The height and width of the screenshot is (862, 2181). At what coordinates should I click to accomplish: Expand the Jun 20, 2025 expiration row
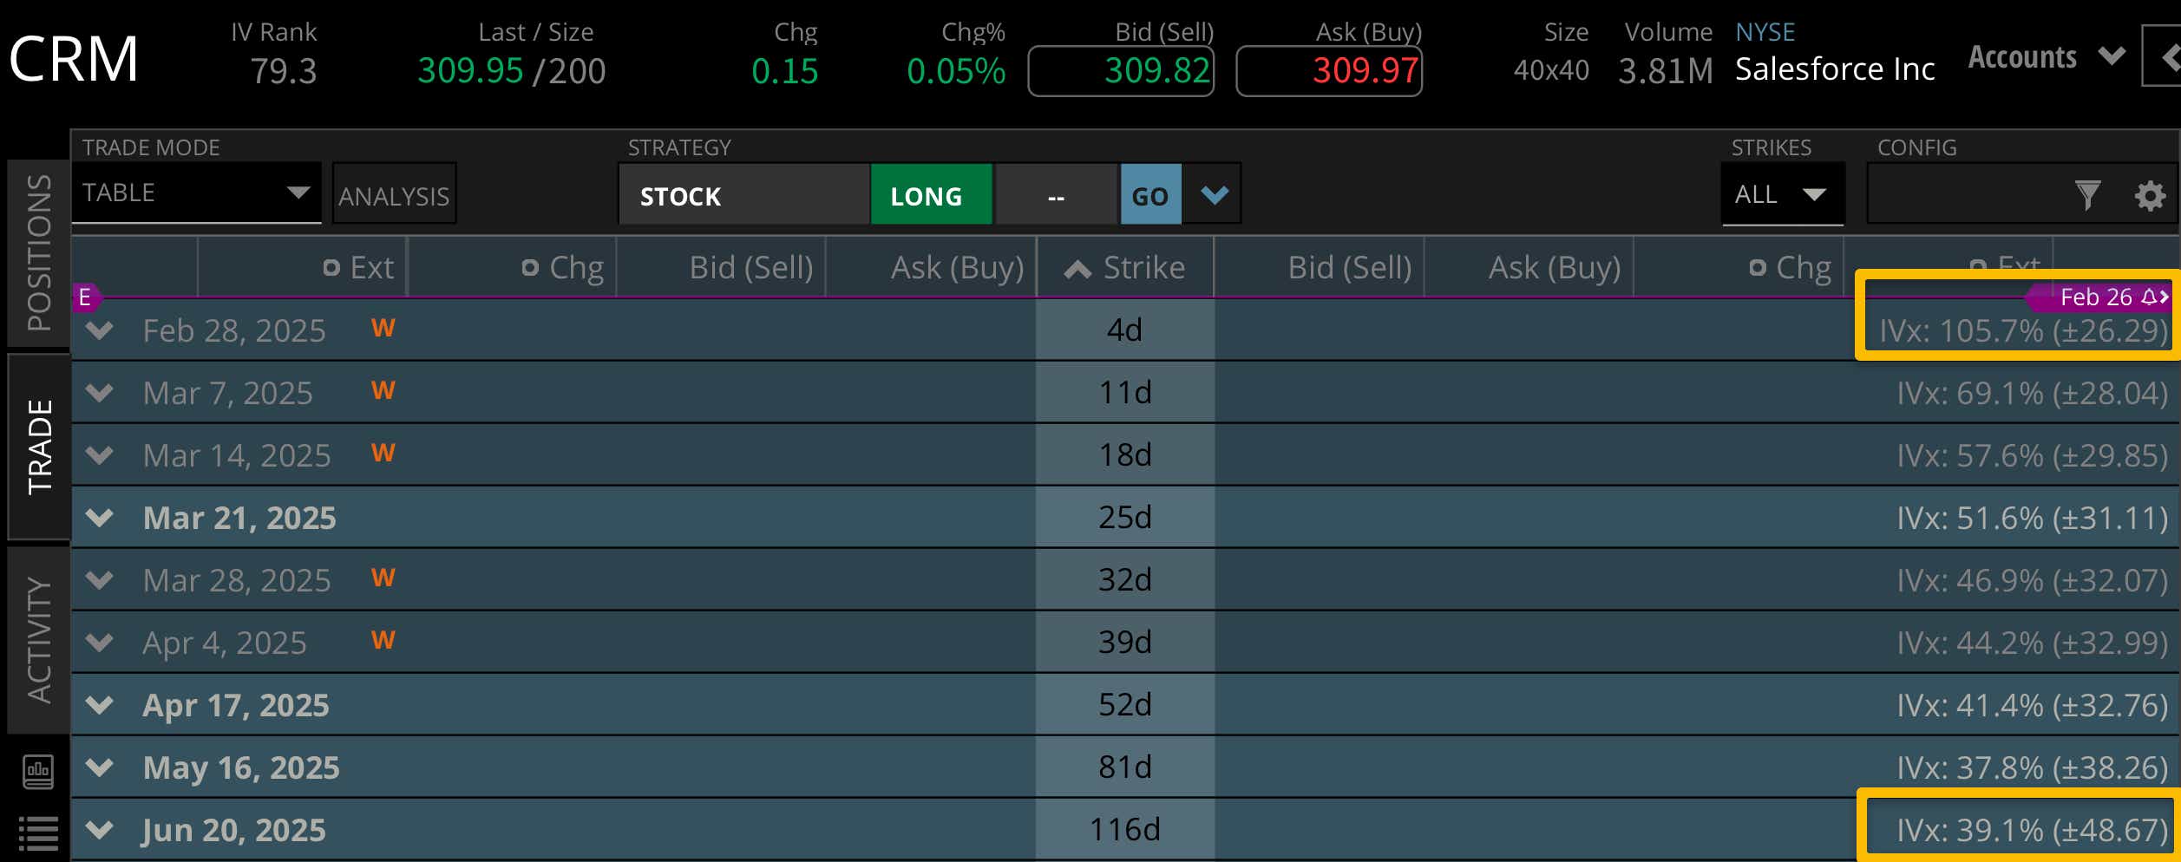tap(99, 830)
